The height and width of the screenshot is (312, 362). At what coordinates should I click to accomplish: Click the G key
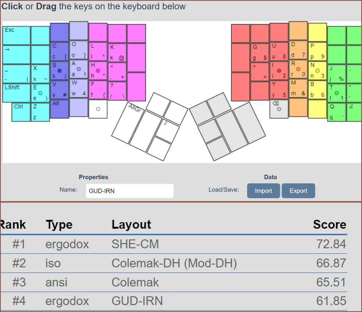pos(260,52)
